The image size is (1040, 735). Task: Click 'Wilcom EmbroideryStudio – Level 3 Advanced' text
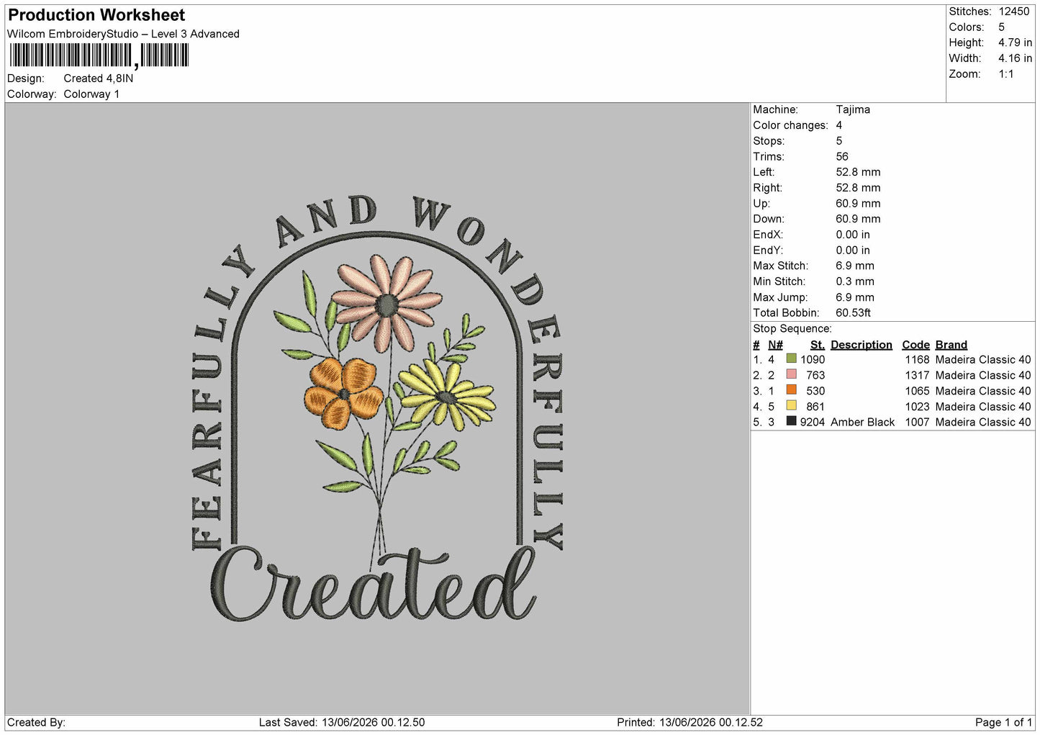tap(123, 34)
